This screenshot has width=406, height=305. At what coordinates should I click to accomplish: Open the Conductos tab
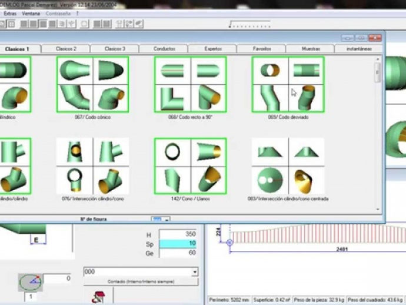click(164, 49)
